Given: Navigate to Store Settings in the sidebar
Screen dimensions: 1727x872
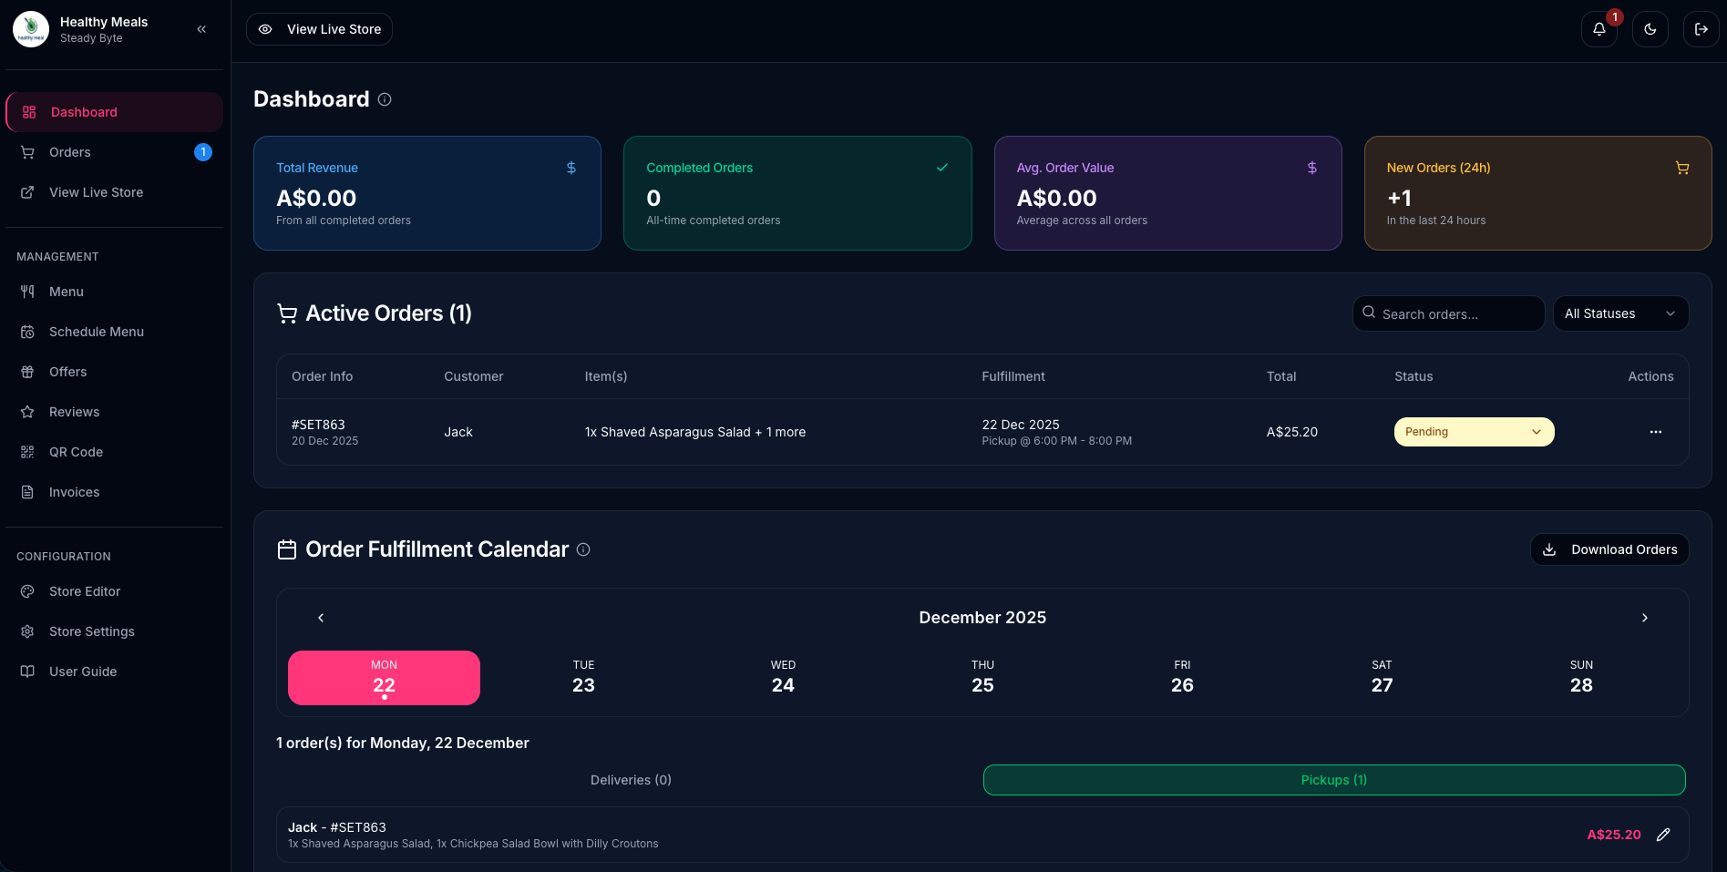Looking at the screenshot, I should (91, 631).
